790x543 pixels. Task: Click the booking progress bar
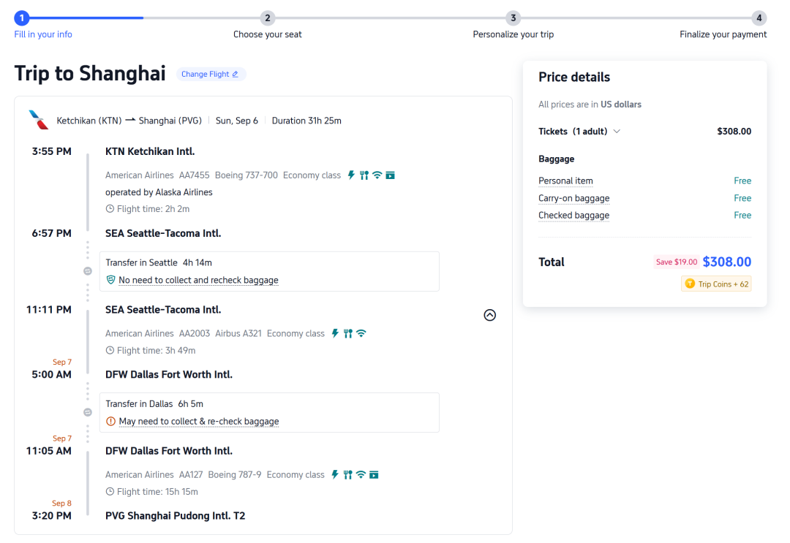point(391,18)
